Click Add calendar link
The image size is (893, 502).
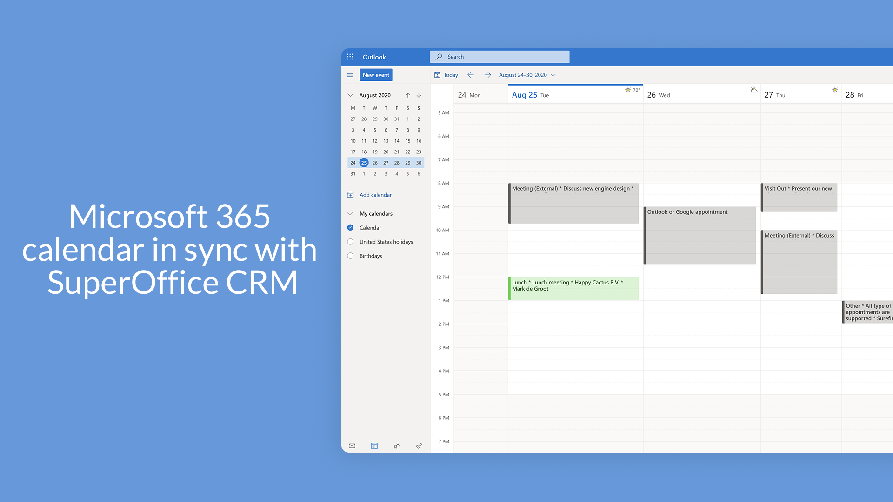pyautogui.click(x=375, y=195)
